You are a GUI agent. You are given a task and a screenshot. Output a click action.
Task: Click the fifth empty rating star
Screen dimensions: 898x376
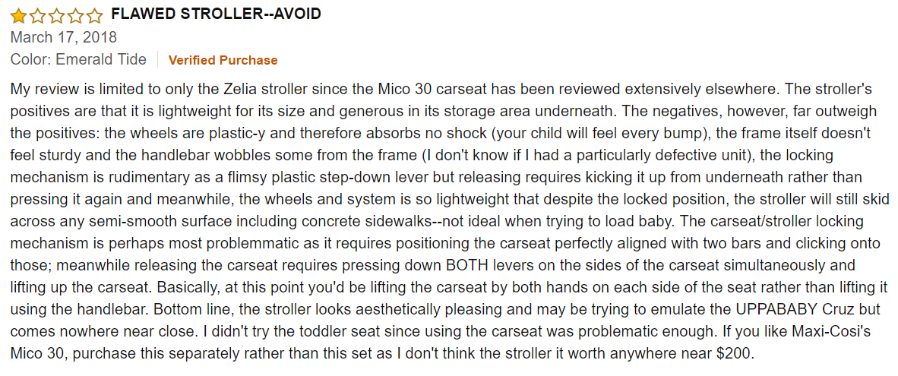pos(94,15)
